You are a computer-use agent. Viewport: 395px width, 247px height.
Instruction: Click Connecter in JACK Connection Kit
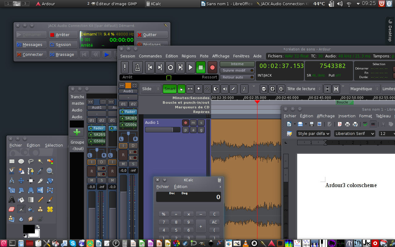click(31, 55)
